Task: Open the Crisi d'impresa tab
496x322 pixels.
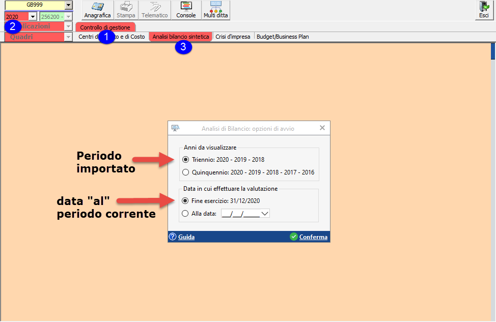Action: tap(233, 37)
